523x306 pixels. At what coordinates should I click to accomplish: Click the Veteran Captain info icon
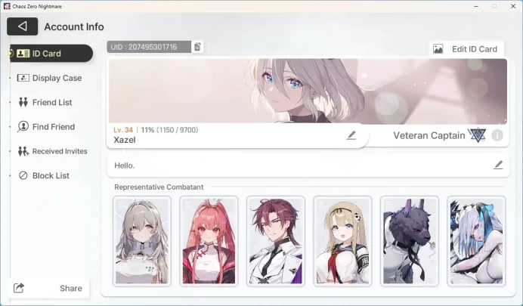click(497, 135)
